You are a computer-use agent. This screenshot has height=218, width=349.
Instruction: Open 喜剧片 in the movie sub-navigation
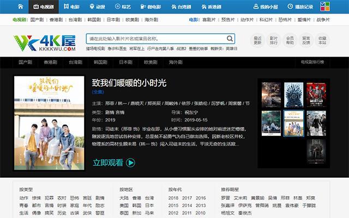tap(209, 20)
